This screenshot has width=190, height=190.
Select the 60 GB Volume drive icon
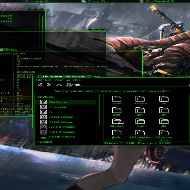(43, 122)
